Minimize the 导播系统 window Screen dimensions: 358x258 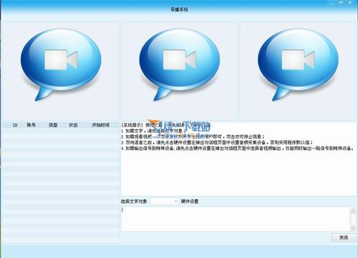332,3
